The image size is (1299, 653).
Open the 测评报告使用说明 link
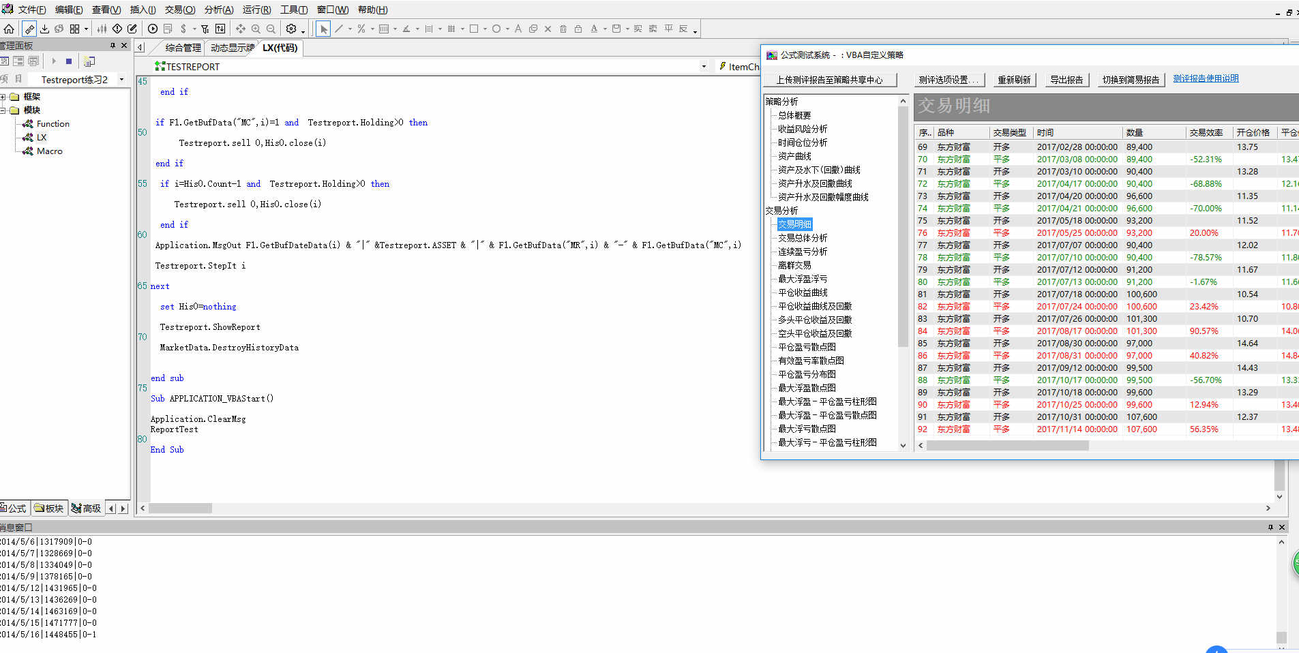[x=1206, y=78]
